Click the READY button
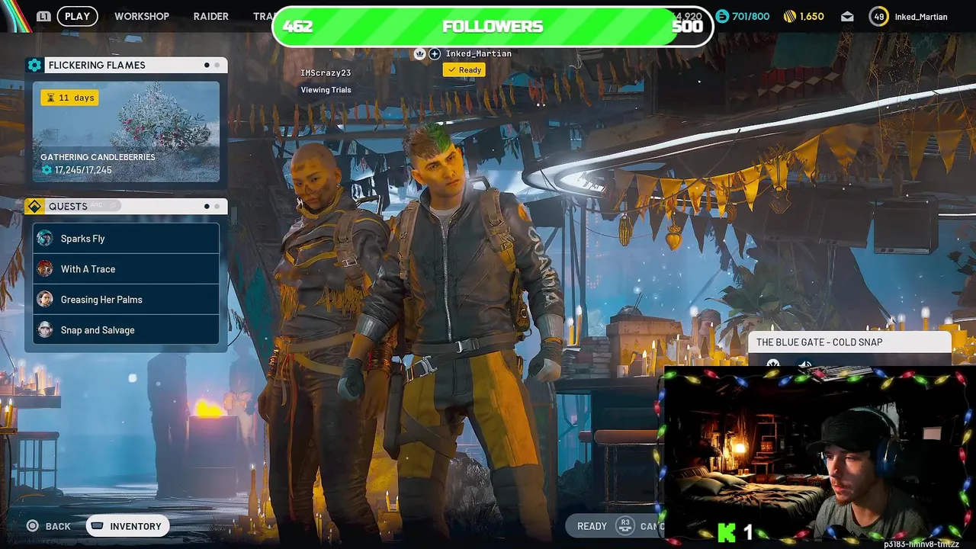The width and height of the screenshot is (976, 549). 592,526
